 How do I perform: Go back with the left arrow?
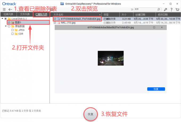[x=10, y=10]
